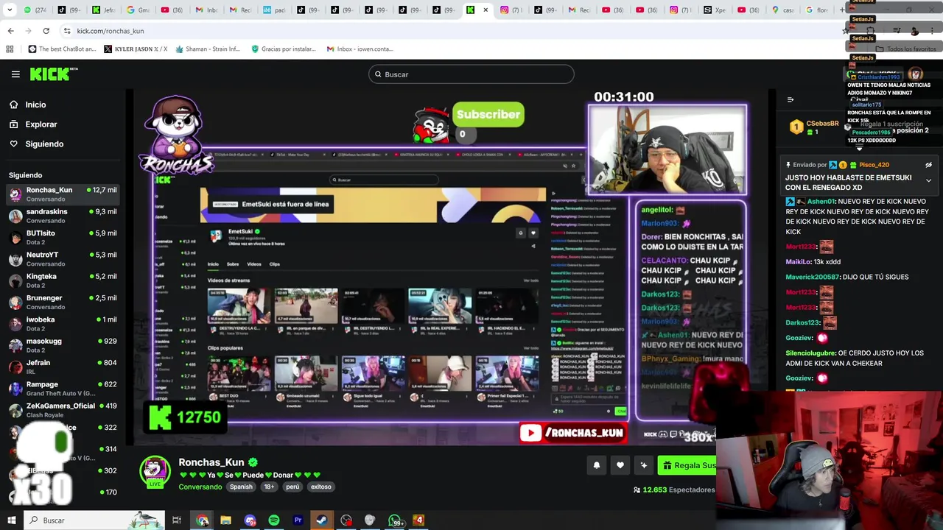The width and height of the screenshot is (943, 530).
Task: Select Ronchas_Kun in the following list
Action: click(x=63, y=194)
